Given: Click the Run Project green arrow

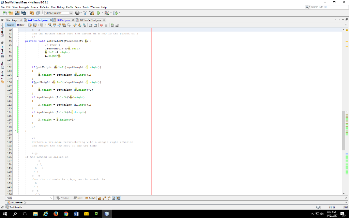Looking at the screenshot, I should 99,13.
